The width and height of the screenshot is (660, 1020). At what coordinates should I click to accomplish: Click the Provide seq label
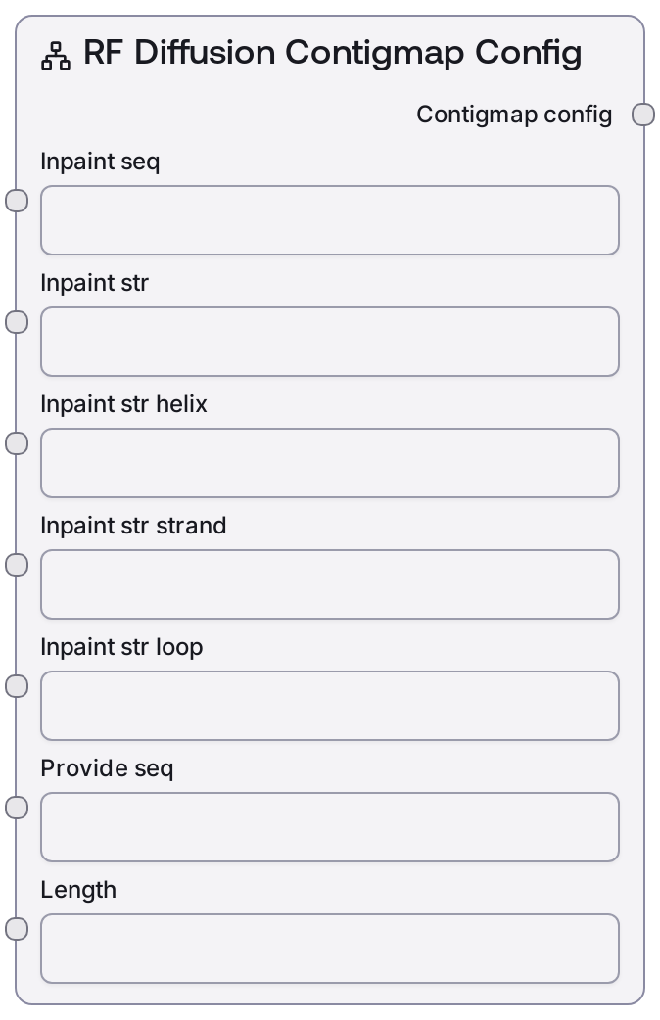(x=107, y=768)
